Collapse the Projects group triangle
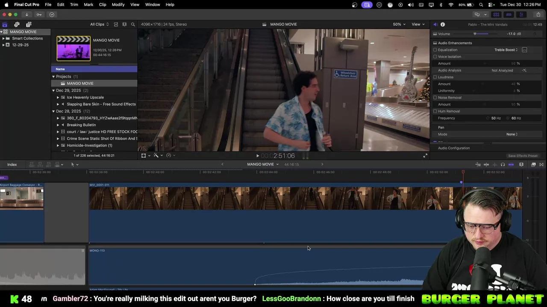This screenshot has height=307, width=547. pyautogui.click(x=53, y=77)
